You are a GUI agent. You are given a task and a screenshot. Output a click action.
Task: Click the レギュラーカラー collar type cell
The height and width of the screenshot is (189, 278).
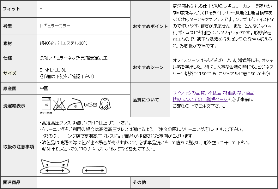(55, 26)
